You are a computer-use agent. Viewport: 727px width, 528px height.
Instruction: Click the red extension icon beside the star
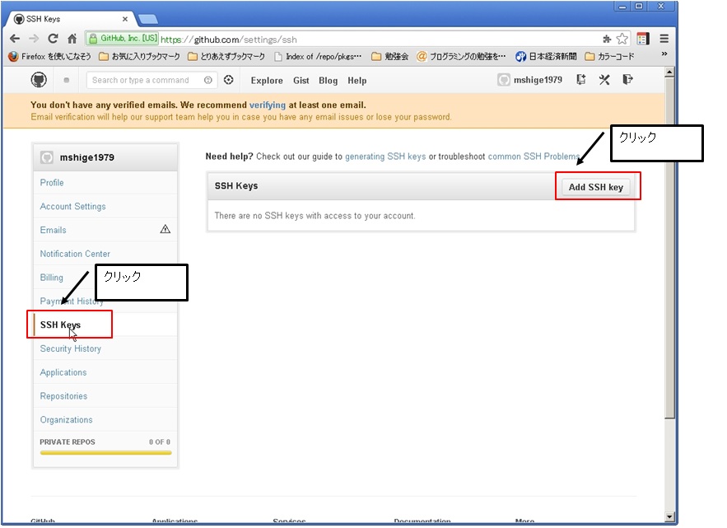[x=643, y=39]
